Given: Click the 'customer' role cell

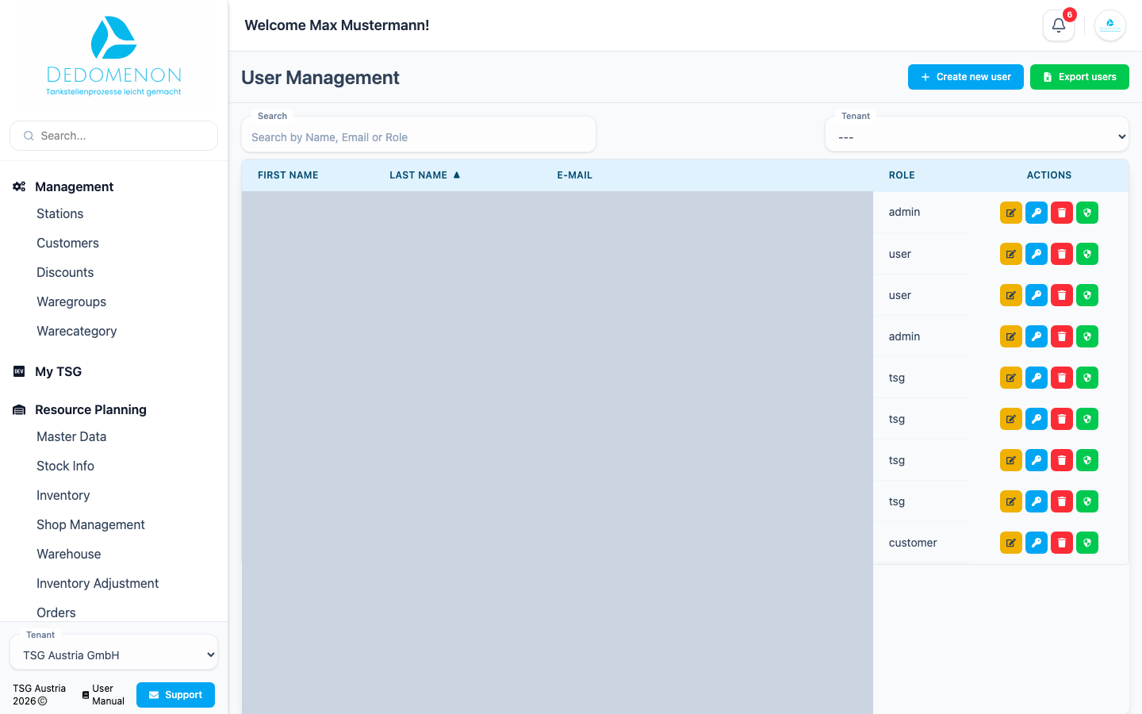Looking at the screenshot, I should (913, 543).
